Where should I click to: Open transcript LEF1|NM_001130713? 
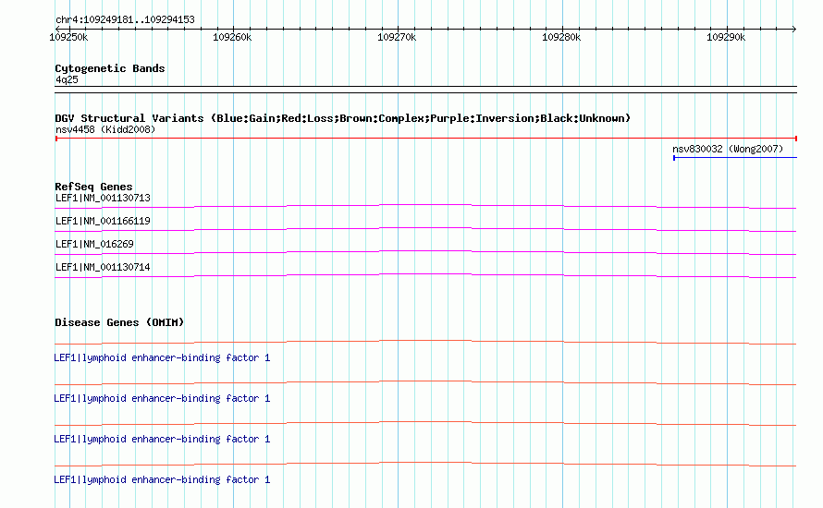pyautogui.click(x=103, y=199)
